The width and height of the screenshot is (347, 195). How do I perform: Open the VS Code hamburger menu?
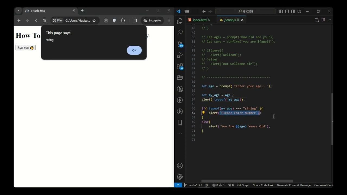pyautogui.click(x=187, y=11)
